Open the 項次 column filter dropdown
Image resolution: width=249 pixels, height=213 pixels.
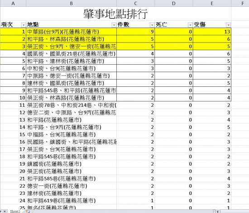pyautogui.click(x=24, y=25)
